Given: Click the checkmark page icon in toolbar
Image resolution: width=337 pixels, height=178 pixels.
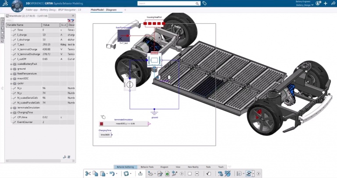Looking at the screenshot, I should (x=209, y=174).
